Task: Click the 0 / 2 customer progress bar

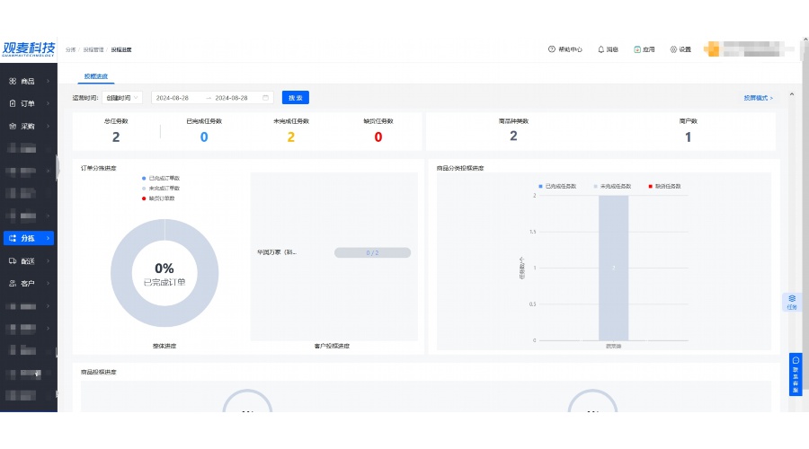Action: 372,253
